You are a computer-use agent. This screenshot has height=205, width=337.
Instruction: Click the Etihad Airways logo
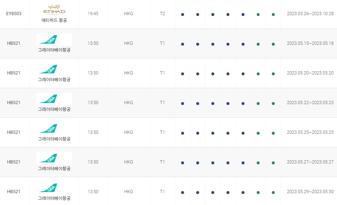(x=54, y=10)
